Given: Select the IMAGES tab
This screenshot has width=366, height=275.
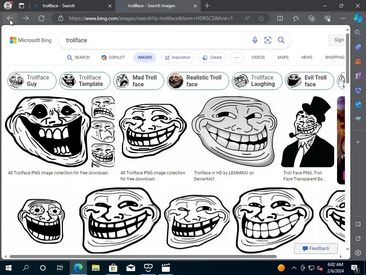Looking at the screenshot, I should pos(145,58).
